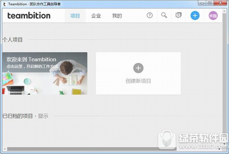Maximize the Teambition window
The width and height of the screenshot is (229, 154).
click(210, 3)
